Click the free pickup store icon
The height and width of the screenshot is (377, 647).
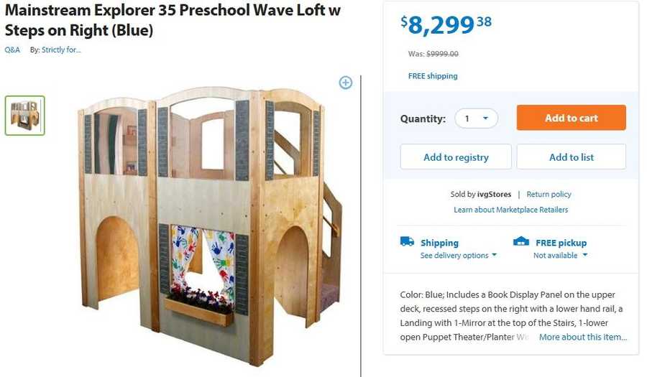521,242
